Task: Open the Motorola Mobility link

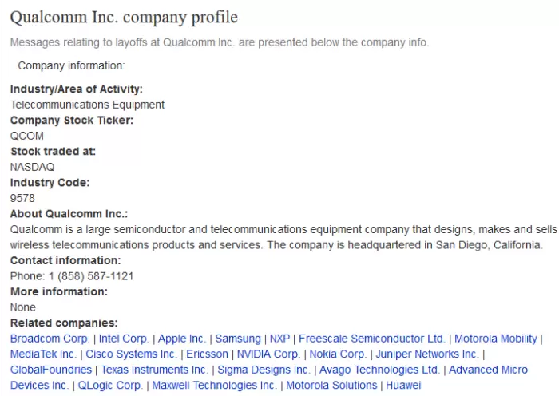Action: pyautogui.click(x=496, y=339)
